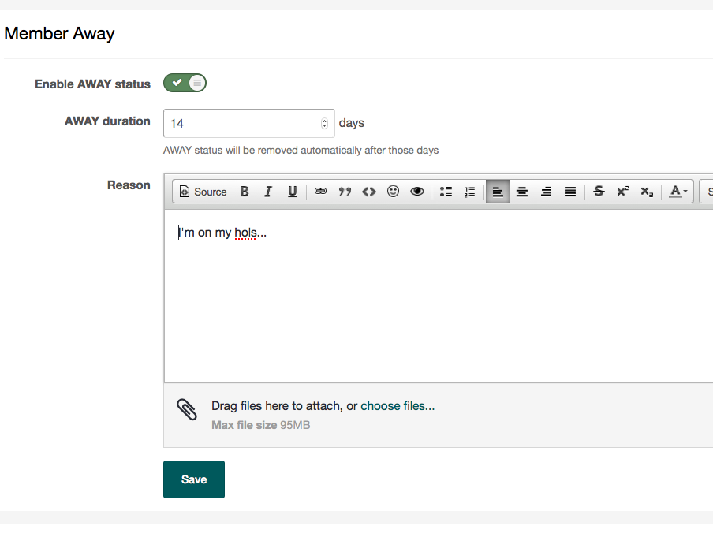Insert a quote block

pos(345,192)
